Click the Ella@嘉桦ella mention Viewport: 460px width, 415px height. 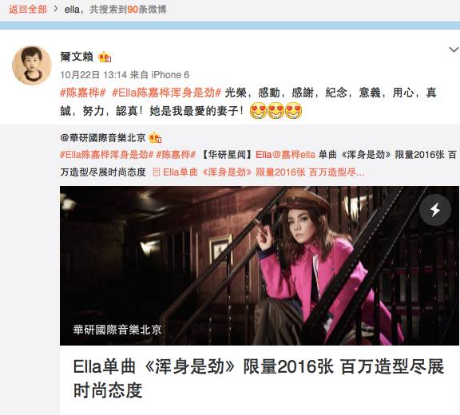[x=285, y=155]
